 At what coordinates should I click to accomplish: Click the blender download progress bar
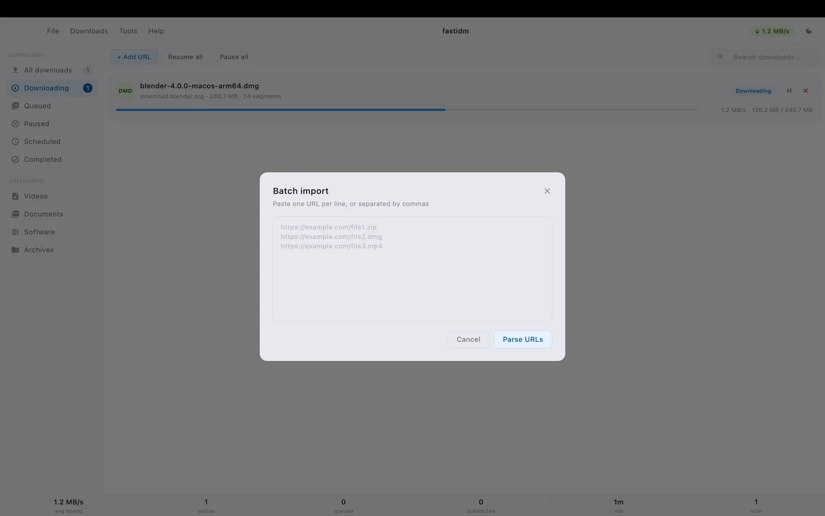point(407,109)
